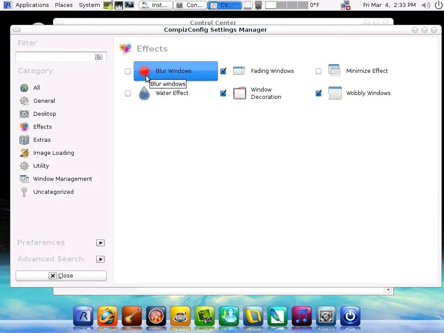444x333 pixels.
Task: Click the blue power button dock icon
Action: pos(350,316)
